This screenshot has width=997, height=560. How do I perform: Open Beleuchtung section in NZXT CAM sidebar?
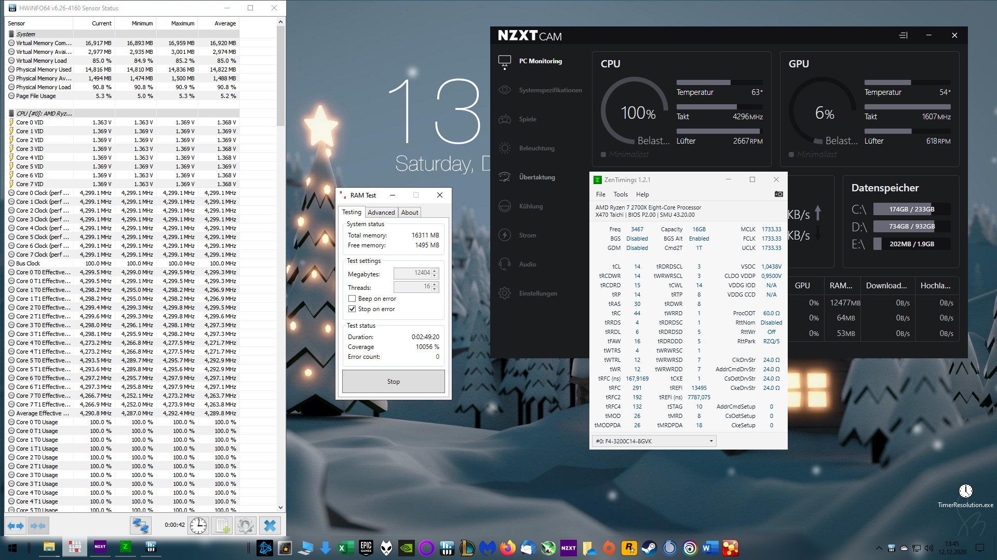coord(536,148)
